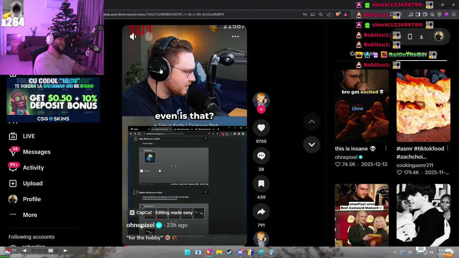Open the black-and-white couple video thumbnail

pos(423,215)
